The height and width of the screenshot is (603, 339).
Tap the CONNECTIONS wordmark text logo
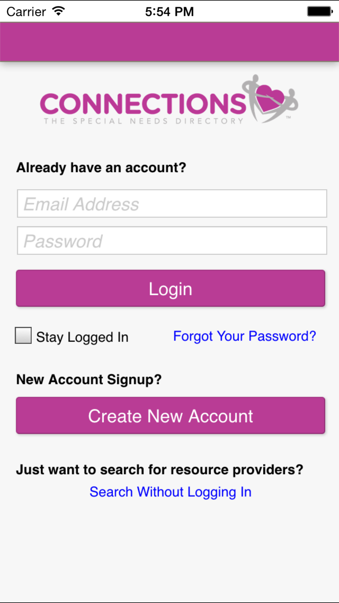tap(143, 103)
